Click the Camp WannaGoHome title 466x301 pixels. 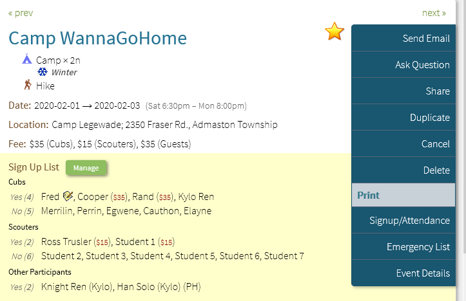pyautogui.click(x=97, y=38)
